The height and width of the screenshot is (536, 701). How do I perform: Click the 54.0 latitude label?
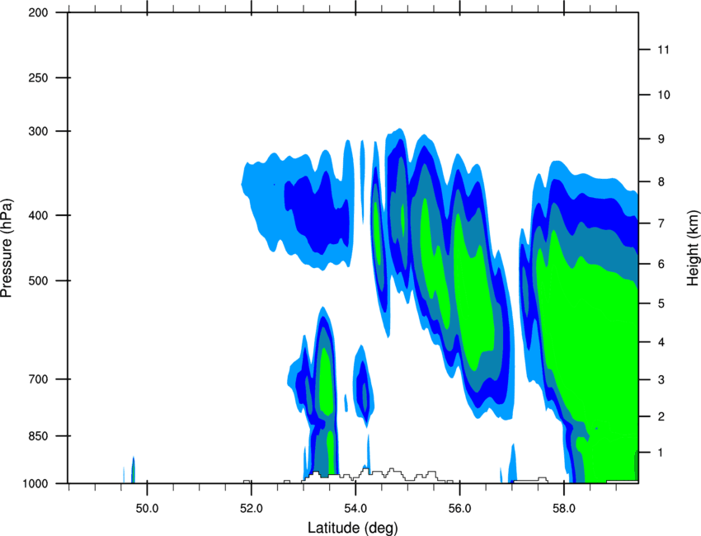point(355,509)
